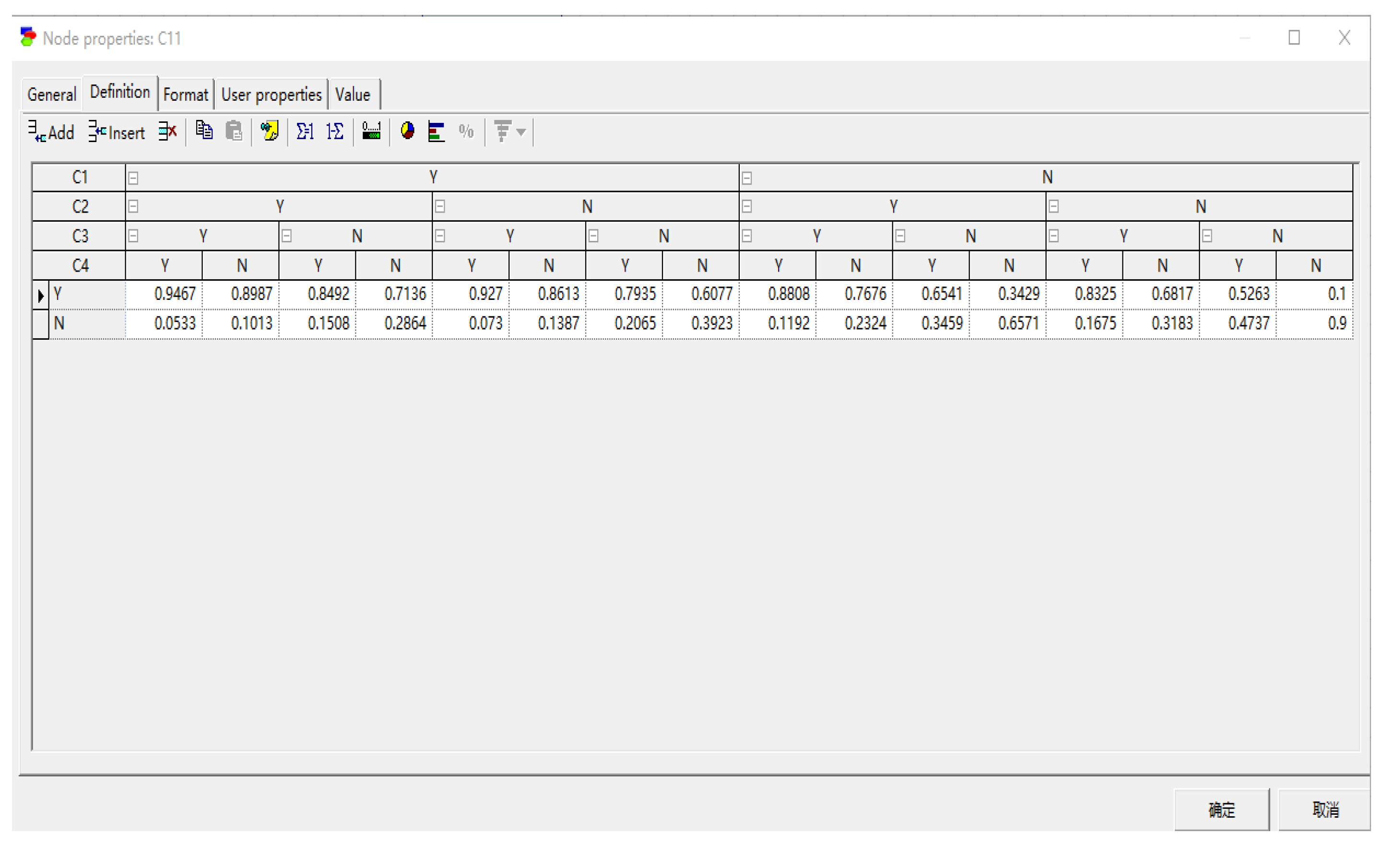This screenshot has width=1384, height=846.
Task: Open the filter funnel dropdown arrow
Action: [521, 132]
